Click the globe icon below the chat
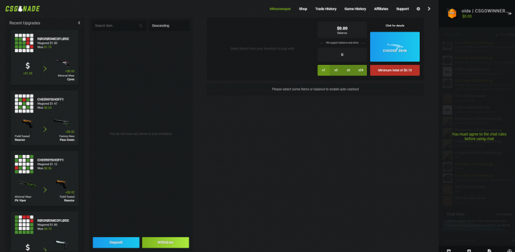 (509, 251)
